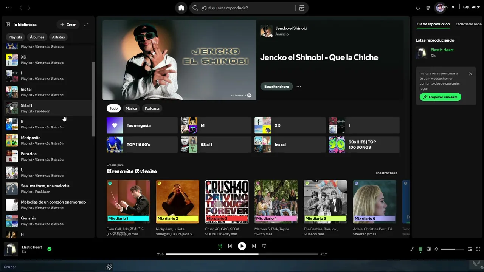Viewport: 484px width, 272px height.
Task: Toggle the Playlists library filter
Action: 16,37
